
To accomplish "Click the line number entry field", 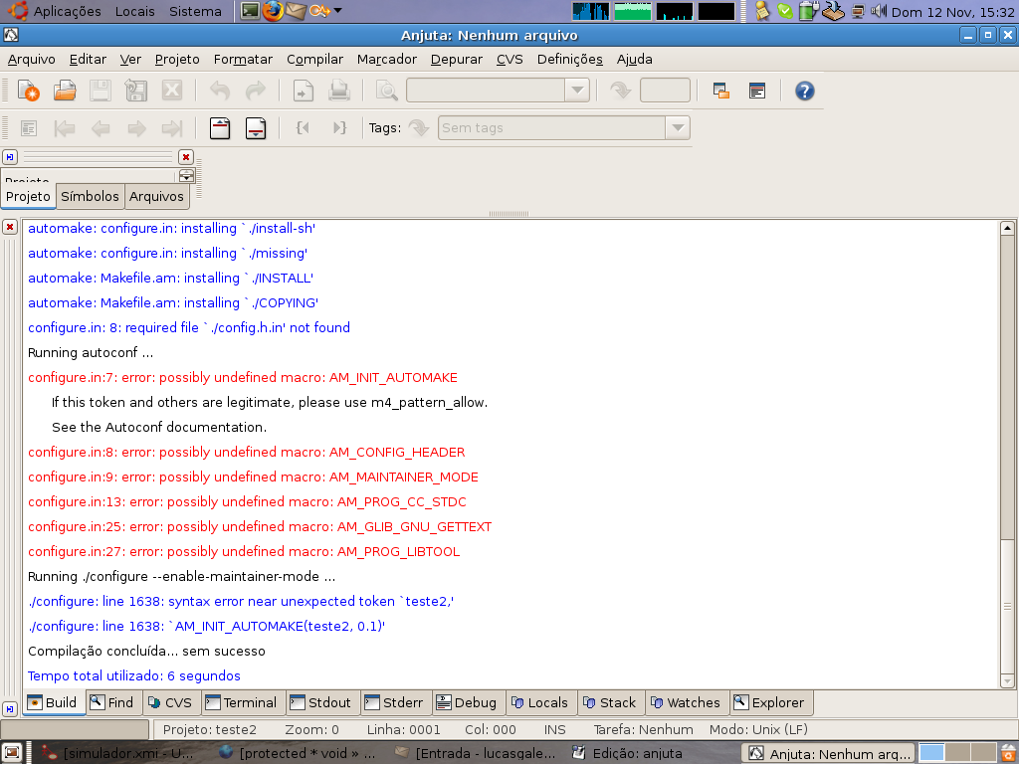I will [665, 91].
